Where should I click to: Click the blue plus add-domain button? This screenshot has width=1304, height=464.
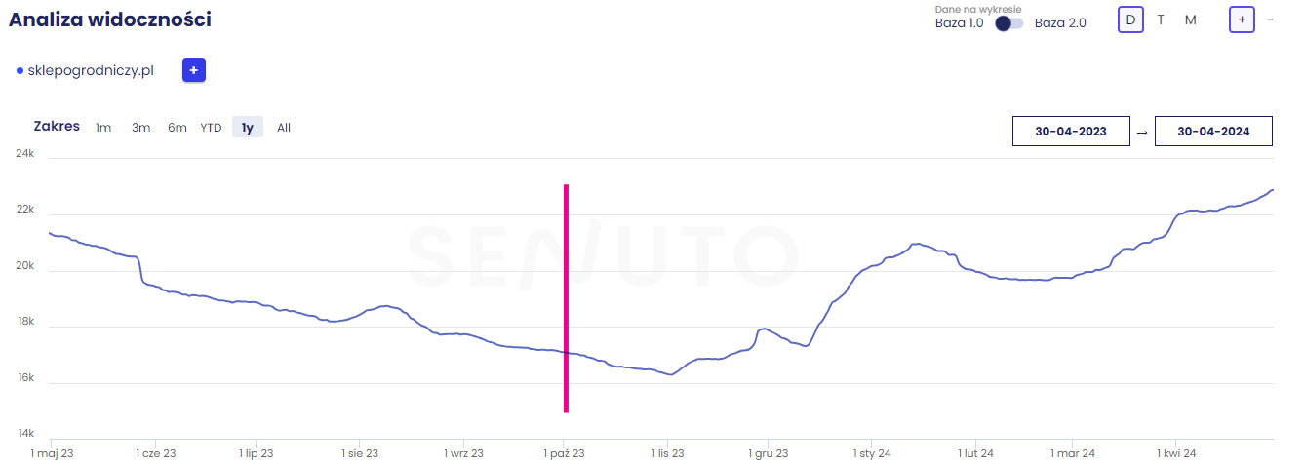193,70
